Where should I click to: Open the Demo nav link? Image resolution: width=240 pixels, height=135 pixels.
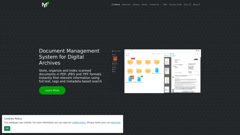click(x=144, y=4)
